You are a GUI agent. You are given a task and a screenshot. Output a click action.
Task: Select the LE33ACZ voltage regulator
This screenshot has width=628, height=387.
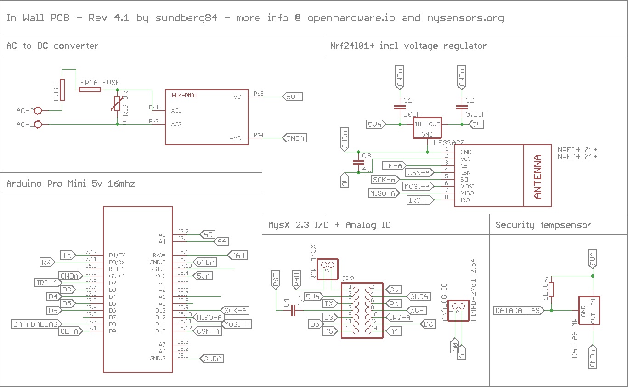[x=427, y=127]
